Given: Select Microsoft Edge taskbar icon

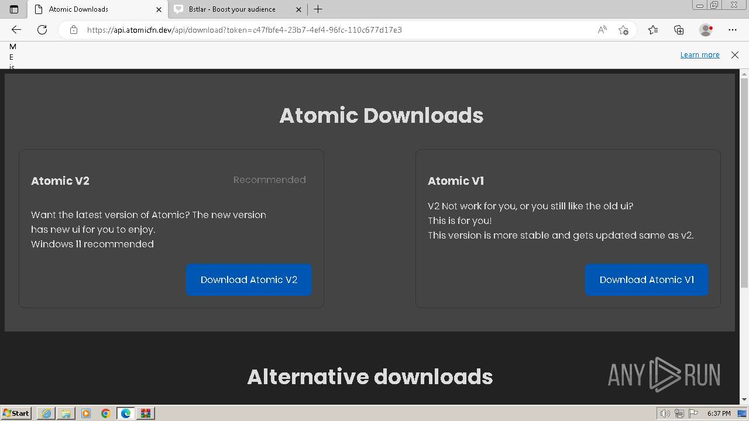Looking at the screenshot, I should click(126, 413).
